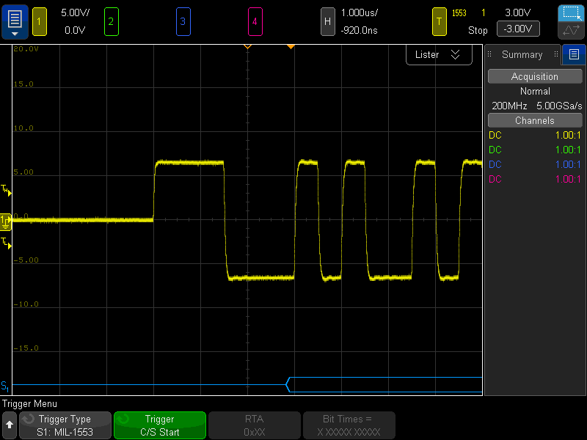Click the Trigger Menu title

pyautogui.click(x=29, y=404)
